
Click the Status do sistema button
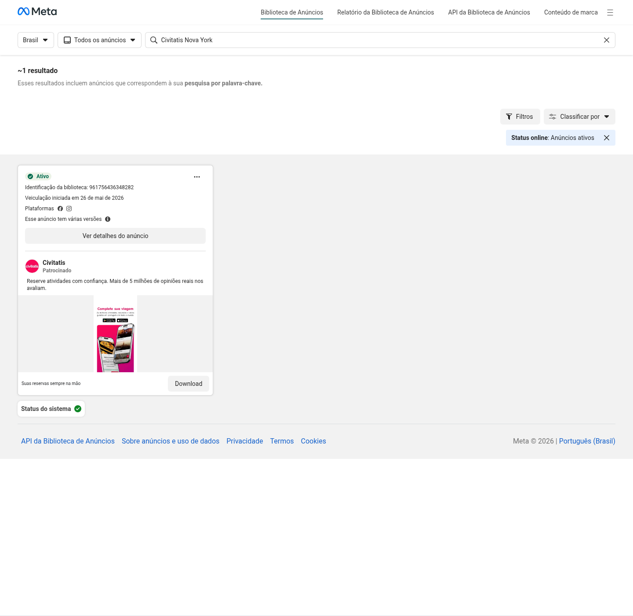(51, 409)
